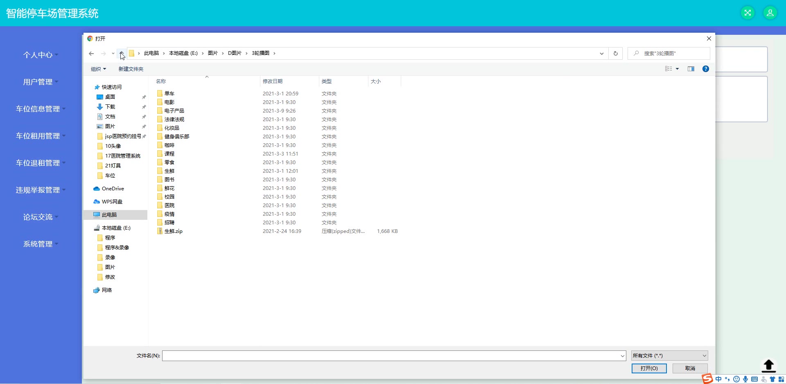
Task: Sort by 大小 column header
Action: (376, 81)
